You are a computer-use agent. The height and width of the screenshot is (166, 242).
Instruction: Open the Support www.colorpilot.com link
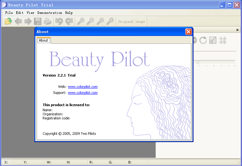83,93
